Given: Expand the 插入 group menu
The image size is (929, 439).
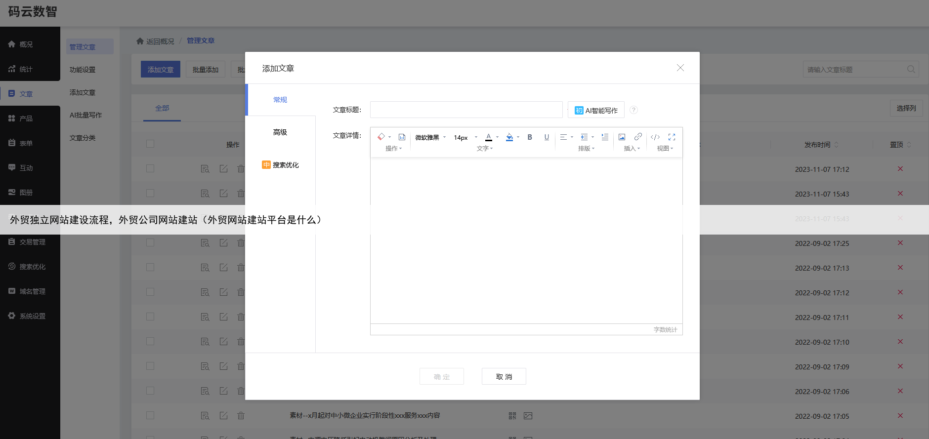Looking at the screenshot, I should point(632,149).
